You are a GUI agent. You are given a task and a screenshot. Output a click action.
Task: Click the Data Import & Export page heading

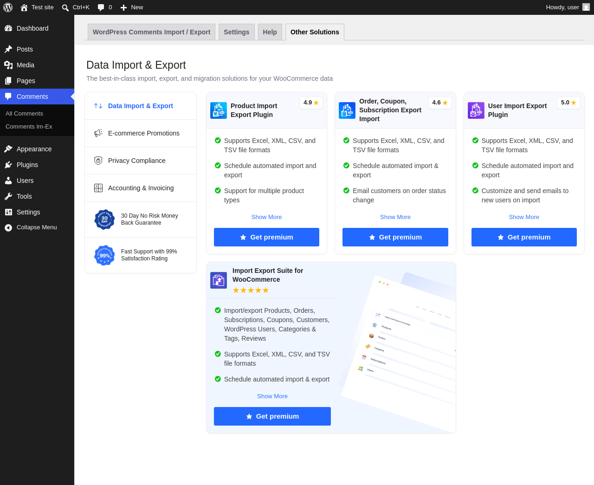(x=136, y=65)
